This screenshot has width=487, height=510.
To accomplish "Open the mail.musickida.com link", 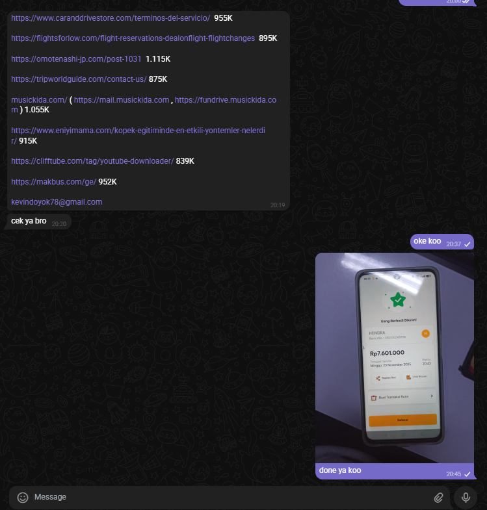I will [x=122, y=100].
